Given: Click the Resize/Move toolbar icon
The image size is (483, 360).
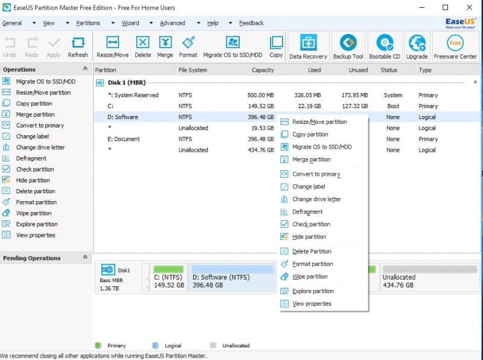Looking at the screenshot, I should [112, 46].
